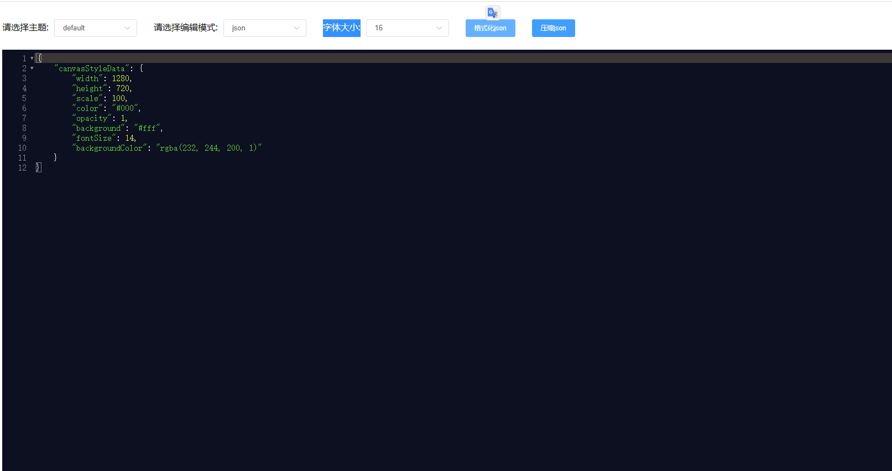Collapse the canvasStyleData fold arrow on line 2
The image size is (892, 471).
pos(32,68)
